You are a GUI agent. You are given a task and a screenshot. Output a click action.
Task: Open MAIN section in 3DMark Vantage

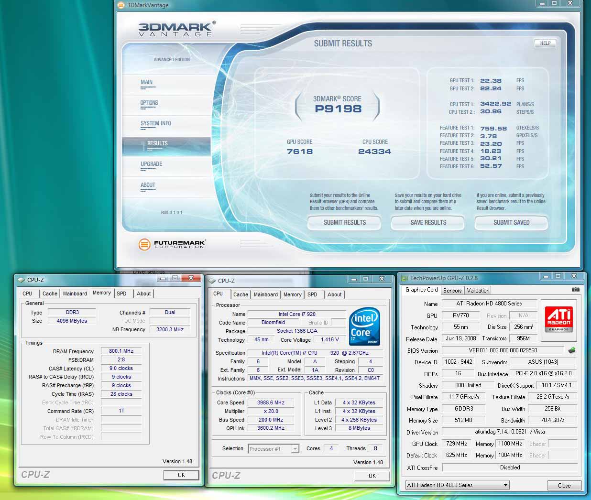pos(146,82)
